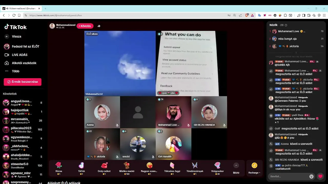Send a Rózsa gift
Viewport: 328px width, 184px height.
[x=59, y=168]
